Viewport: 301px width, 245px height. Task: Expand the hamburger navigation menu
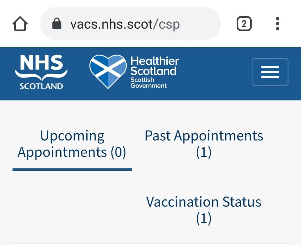(x=270, y=72)
